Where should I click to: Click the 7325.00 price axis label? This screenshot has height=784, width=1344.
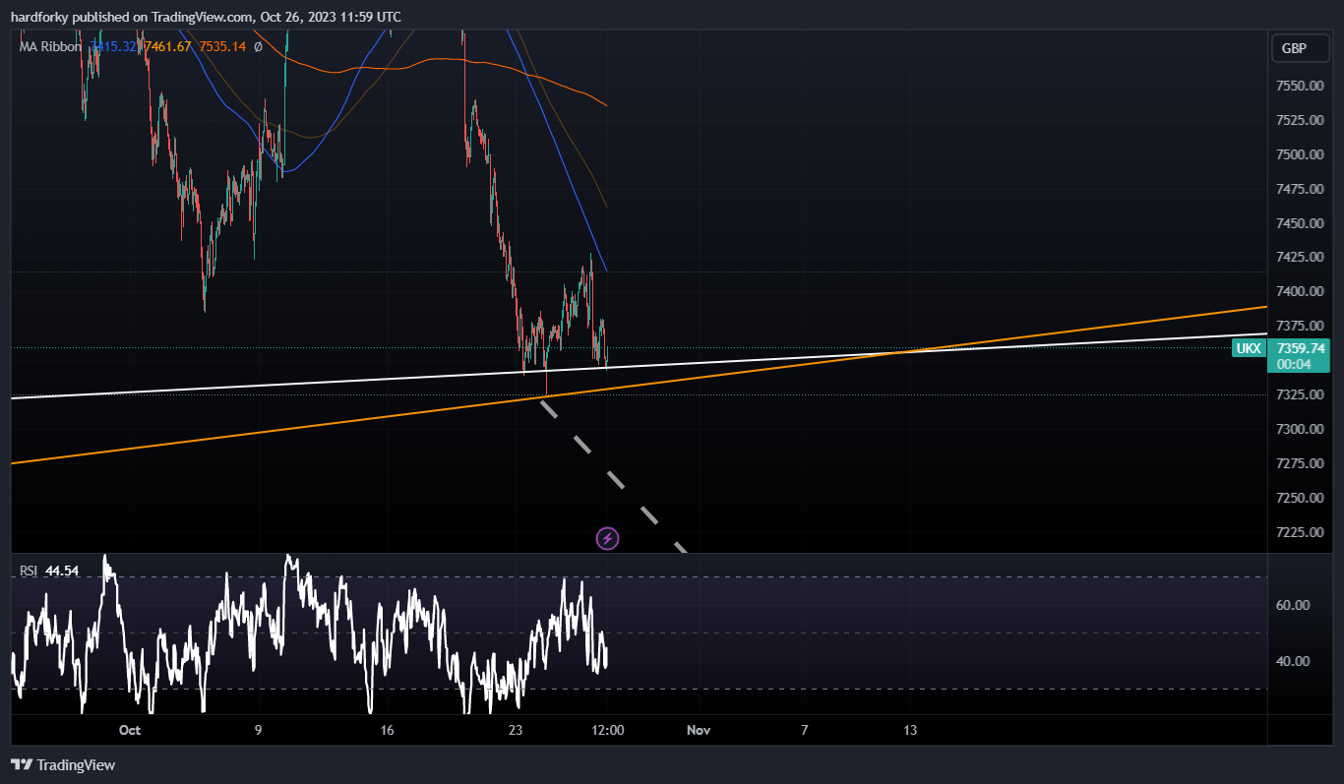[1300, 394]
